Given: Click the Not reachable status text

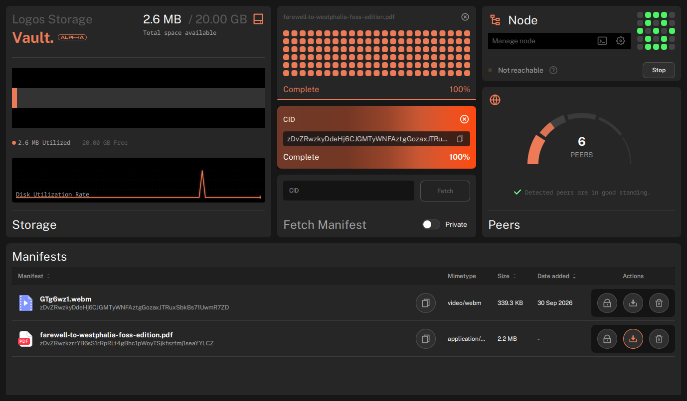Looking at the screenshot, I should [x=520, y=70].
